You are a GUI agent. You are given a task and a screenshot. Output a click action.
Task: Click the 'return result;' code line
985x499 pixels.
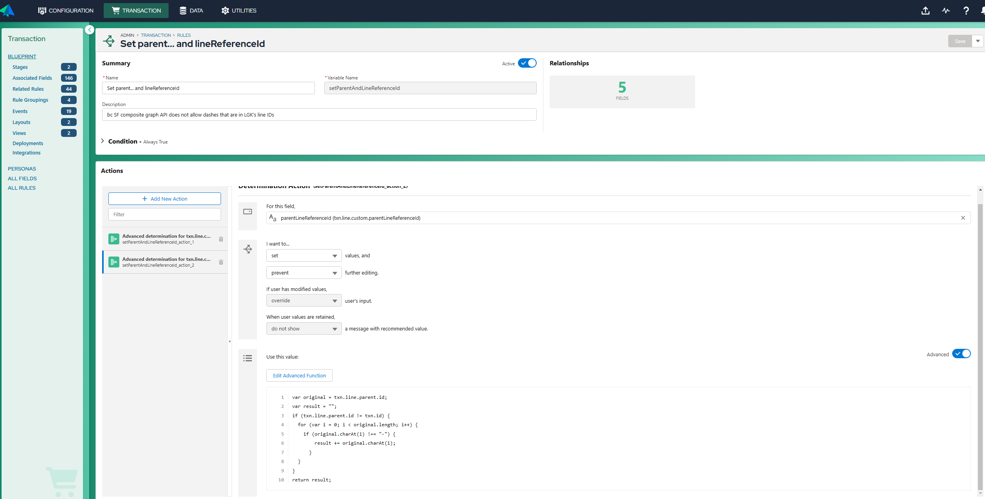[x=311, y=480]
